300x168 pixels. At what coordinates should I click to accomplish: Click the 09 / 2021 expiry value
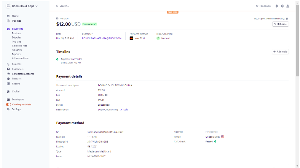93,146
